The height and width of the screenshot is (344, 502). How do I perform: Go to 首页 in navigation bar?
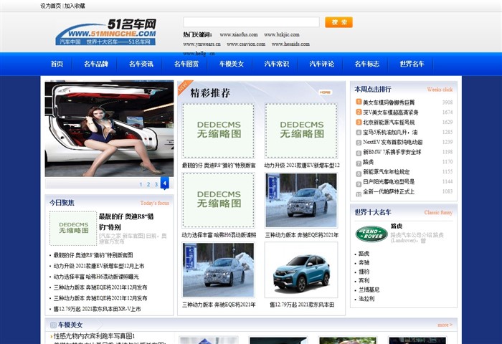click(57, 64)
